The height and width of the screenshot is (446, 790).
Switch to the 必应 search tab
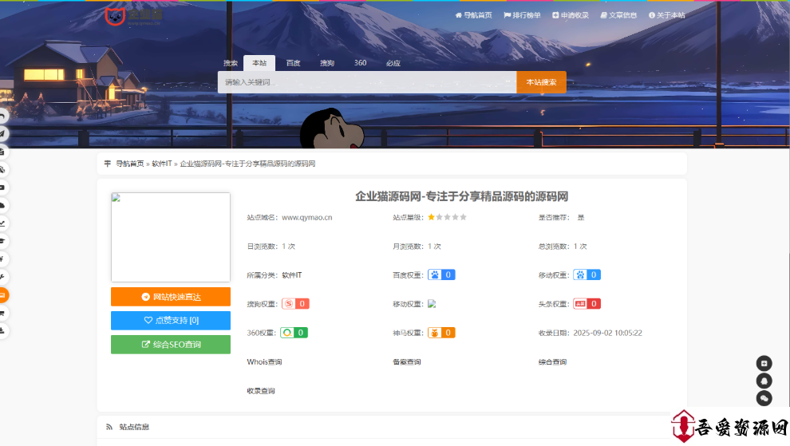click(x=393, y=63)
